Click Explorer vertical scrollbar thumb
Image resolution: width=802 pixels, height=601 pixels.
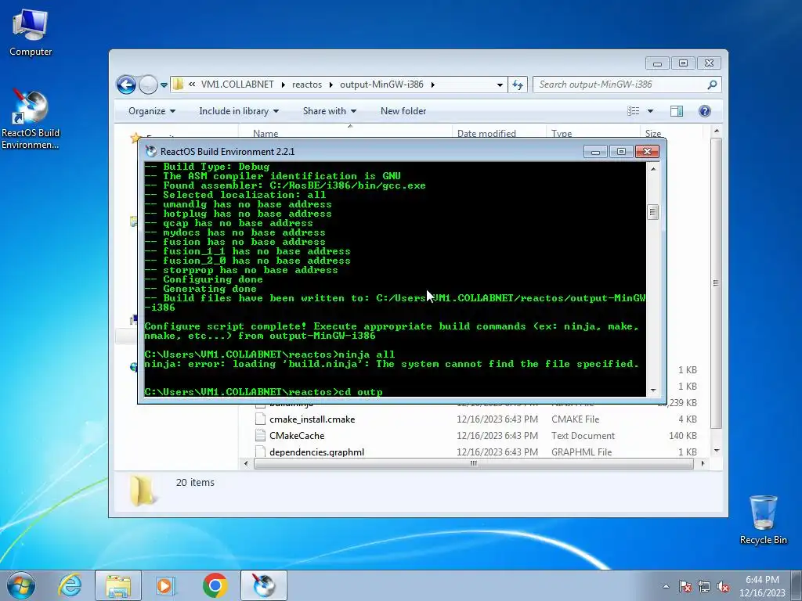[x=716, y=283]
